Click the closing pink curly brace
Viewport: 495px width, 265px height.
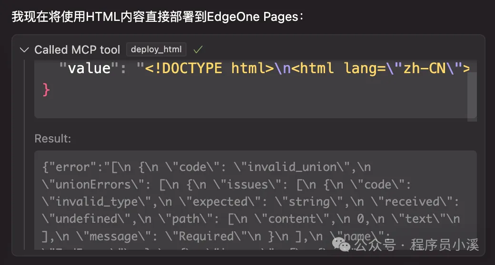pyautogui.click(x=46, y=90)
